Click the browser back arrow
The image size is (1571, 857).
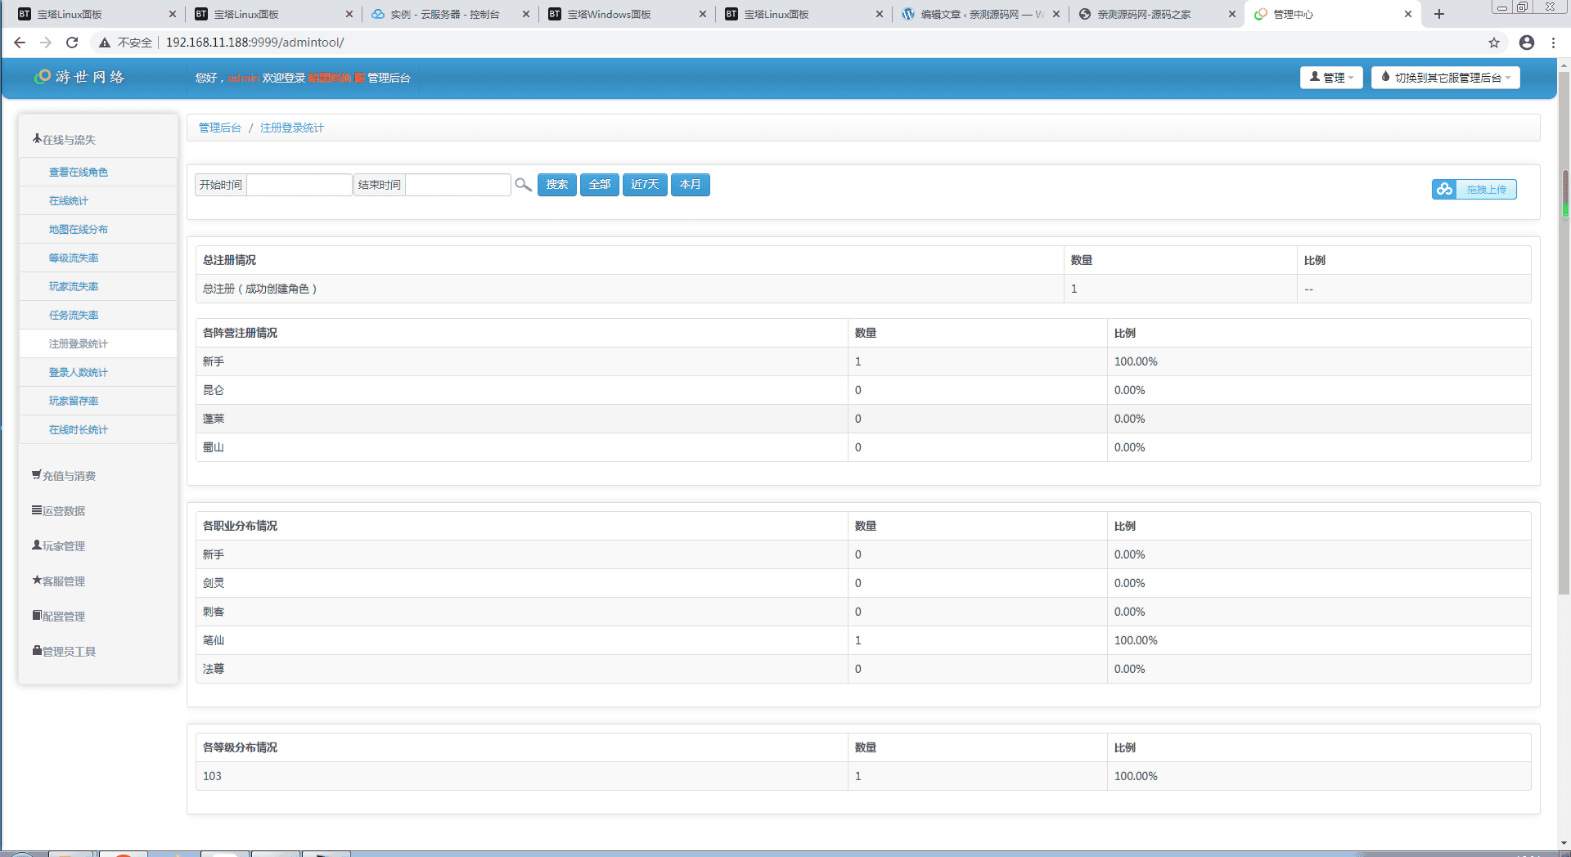20,43
